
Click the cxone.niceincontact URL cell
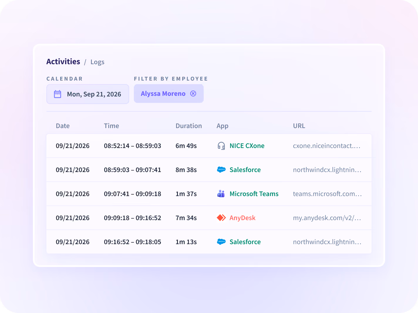(327, 146)
